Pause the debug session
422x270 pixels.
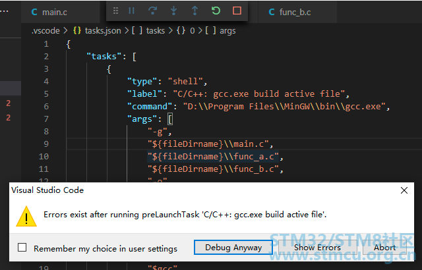coord(132,11)
